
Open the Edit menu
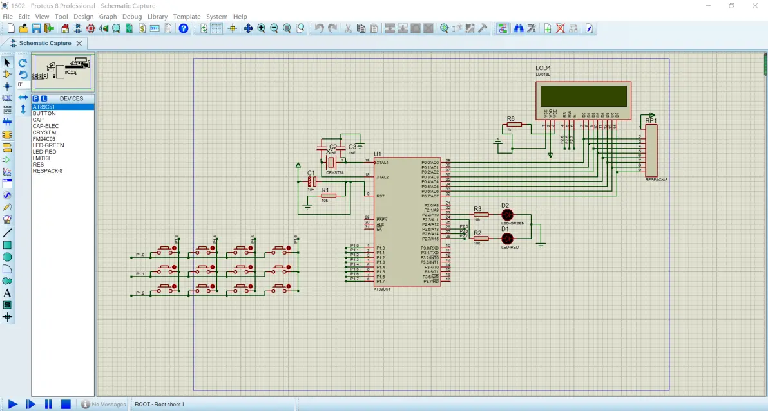24,17
